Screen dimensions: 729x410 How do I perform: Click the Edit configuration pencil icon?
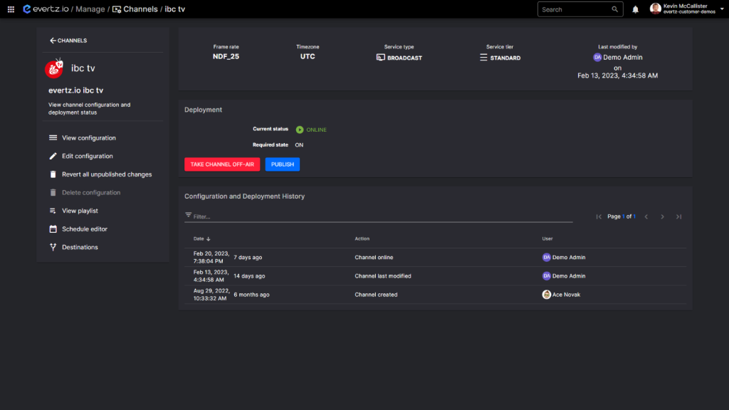coord(52,156)
